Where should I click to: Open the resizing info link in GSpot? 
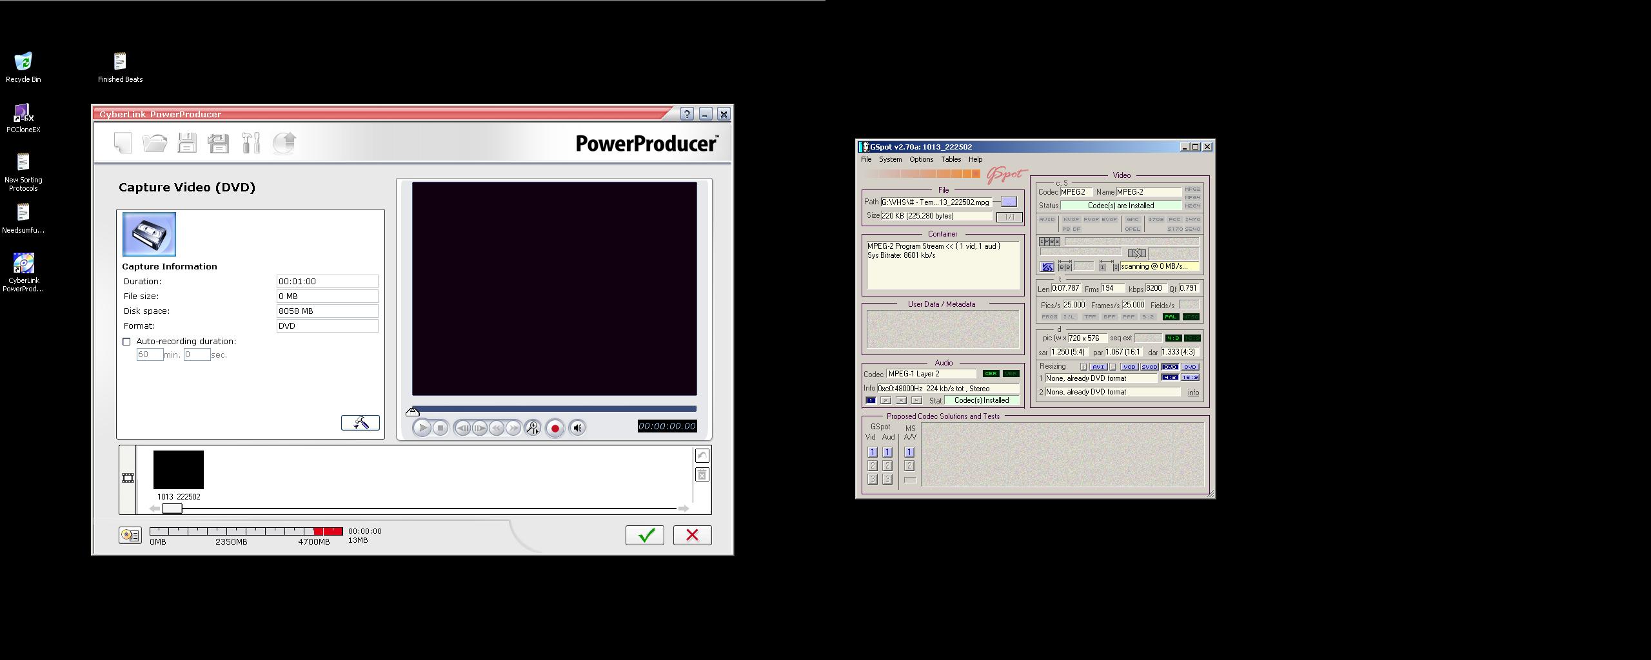tap(1193, 393)
